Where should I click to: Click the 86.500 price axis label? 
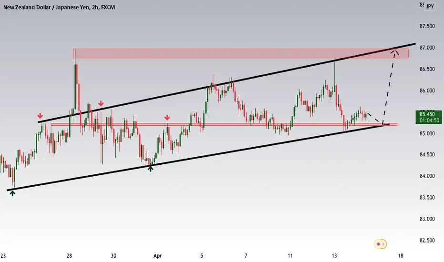tap(427, 69)
